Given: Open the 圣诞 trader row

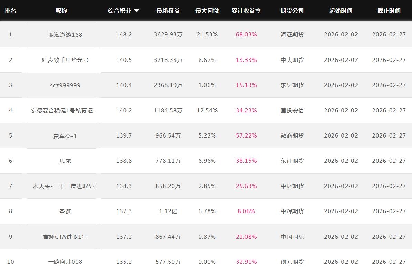Looking at the screenshot, I should (x=65, y=211).
